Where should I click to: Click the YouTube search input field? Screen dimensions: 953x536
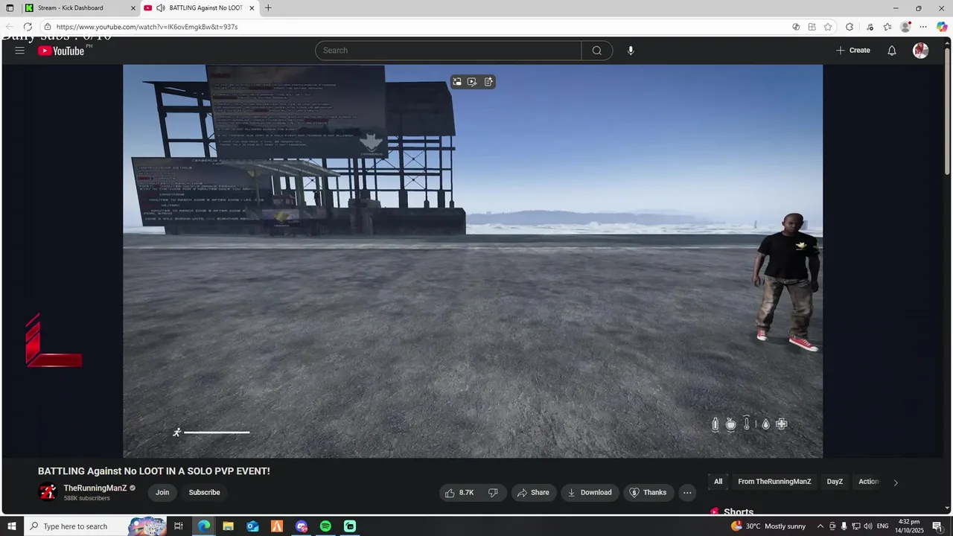coord(448,51)
